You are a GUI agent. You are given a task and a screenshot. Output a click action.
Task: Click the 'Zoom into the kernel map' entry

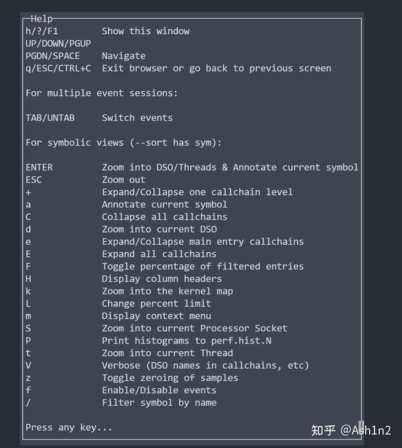167,291
